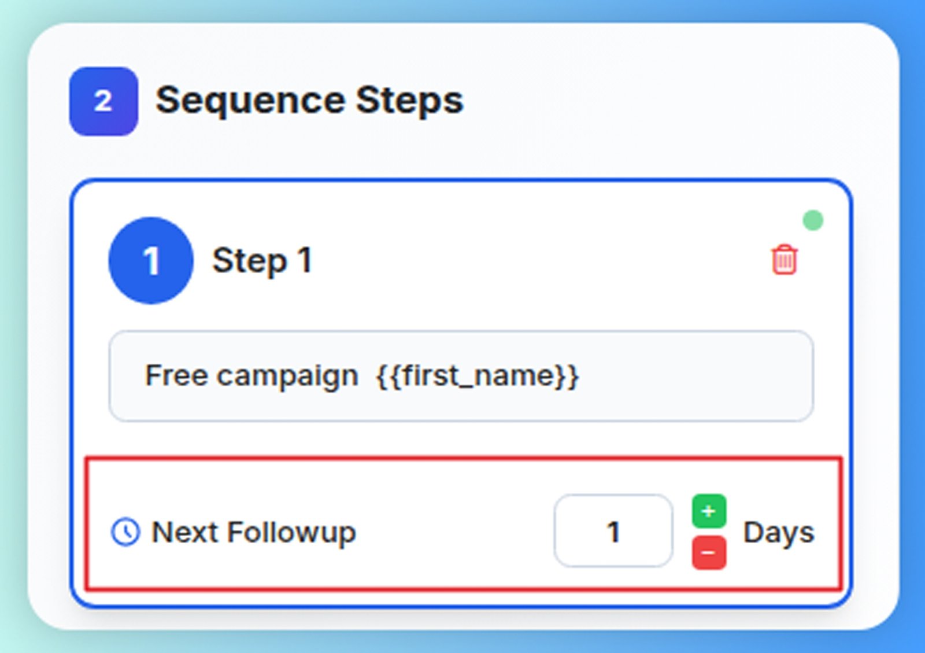Focus the followup days number field

pos(613,531)
